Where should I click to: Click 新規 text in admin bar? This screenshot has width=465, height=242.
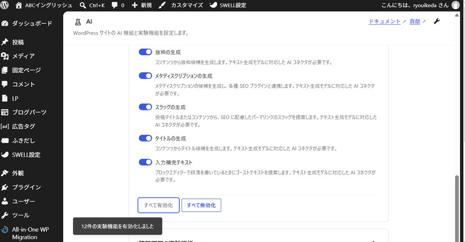[x=147, y=5]
